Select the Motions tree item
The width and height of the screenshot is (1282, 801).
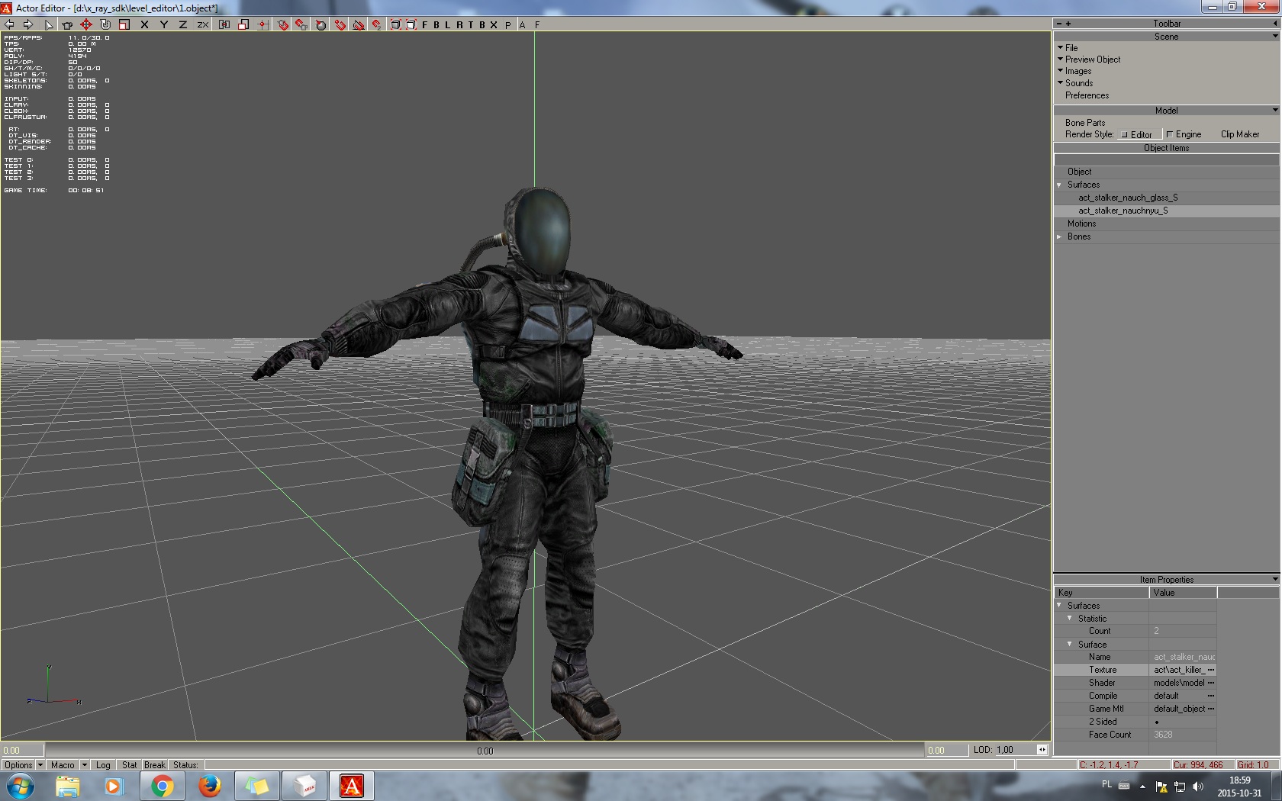tap(1081, 224)
